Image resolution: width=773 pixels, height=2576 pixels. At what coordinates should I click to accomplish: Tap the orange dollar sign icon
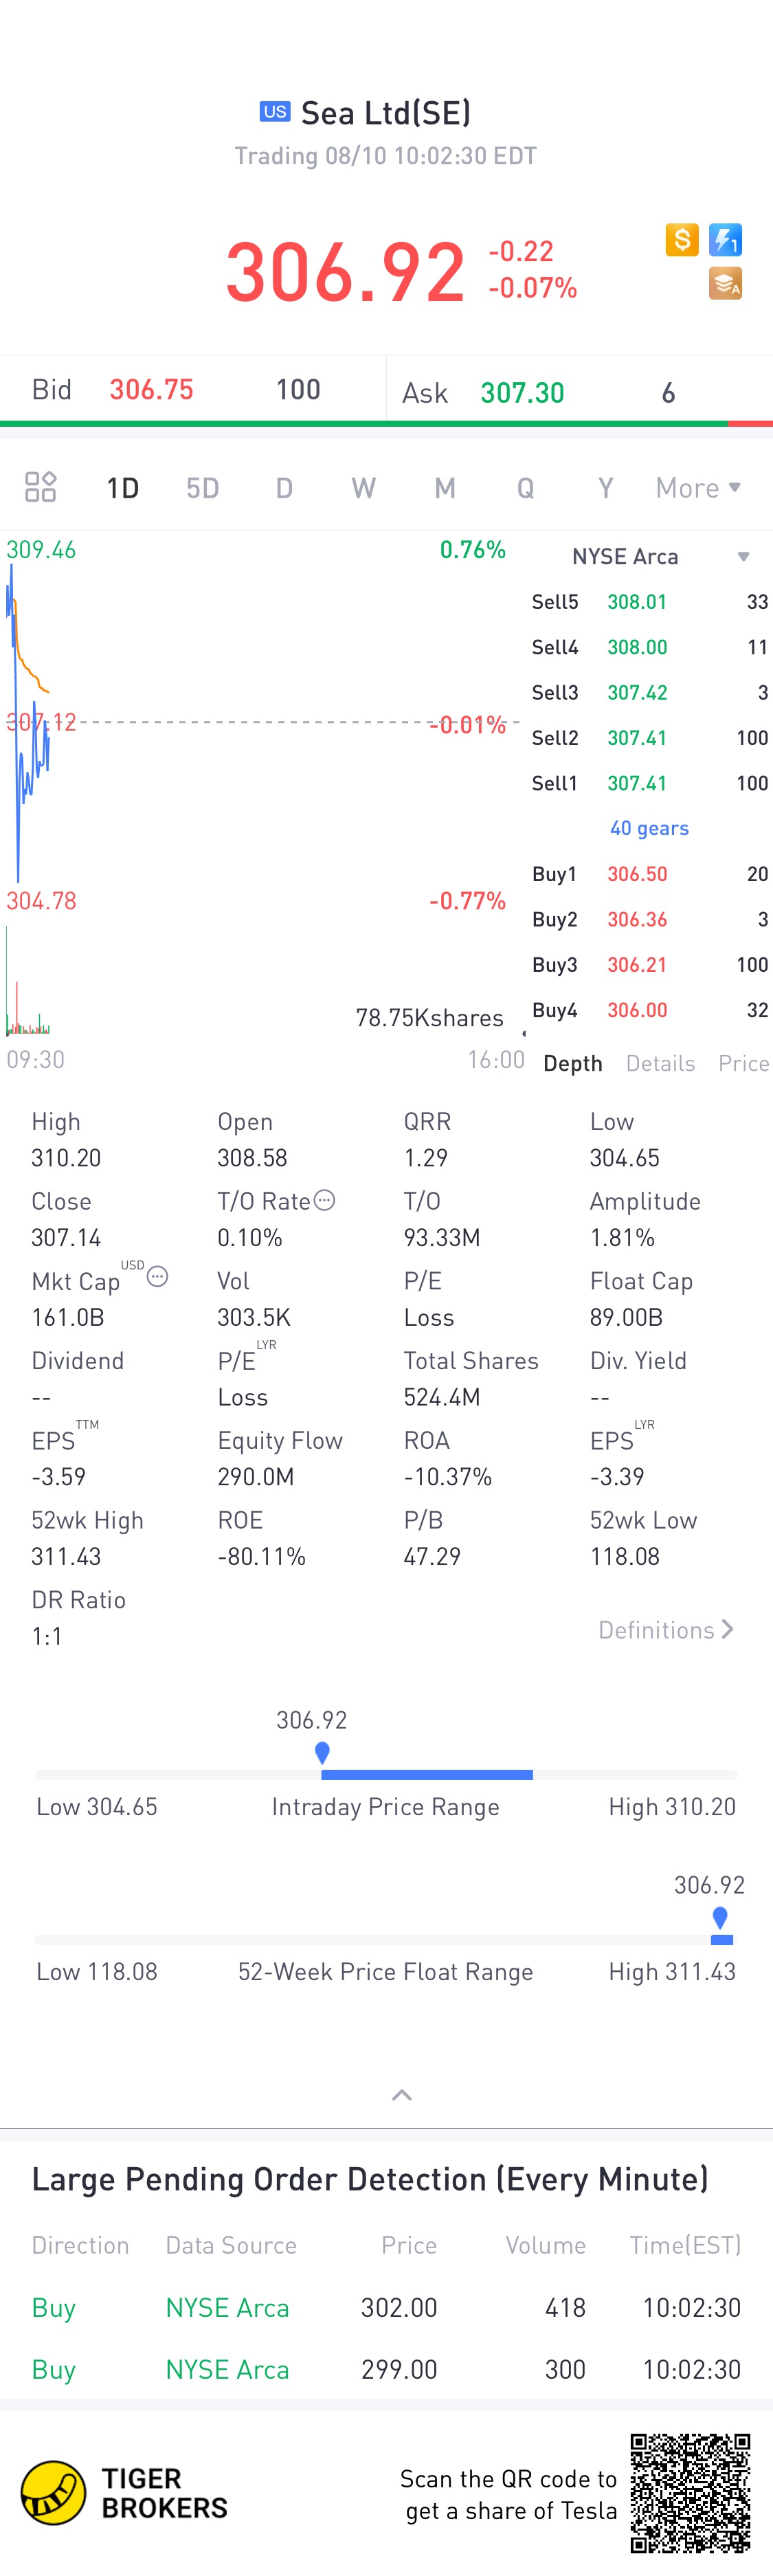682,240
